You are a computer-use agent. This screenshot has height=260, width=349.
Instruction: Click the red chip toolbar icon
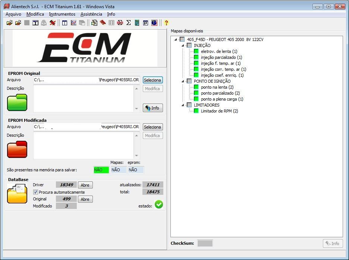point(103,23)
